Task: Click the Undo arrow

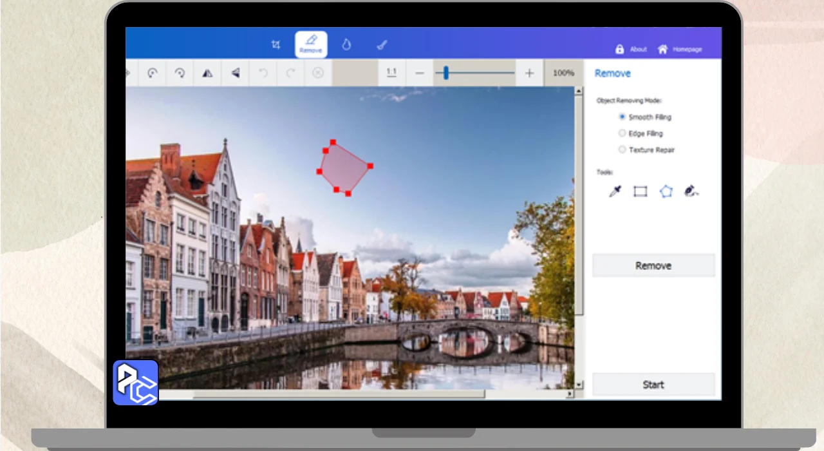Action: click(263, 73)
